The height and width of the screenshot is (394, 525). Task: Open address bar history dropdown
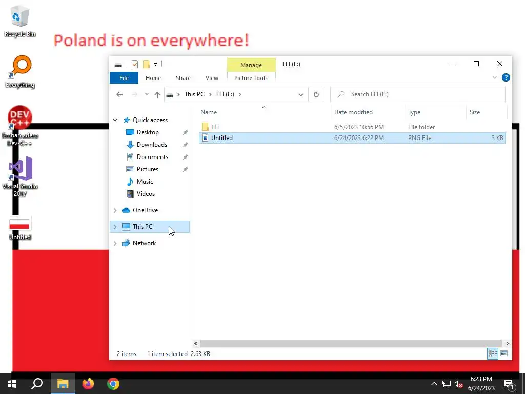(300, 95)
